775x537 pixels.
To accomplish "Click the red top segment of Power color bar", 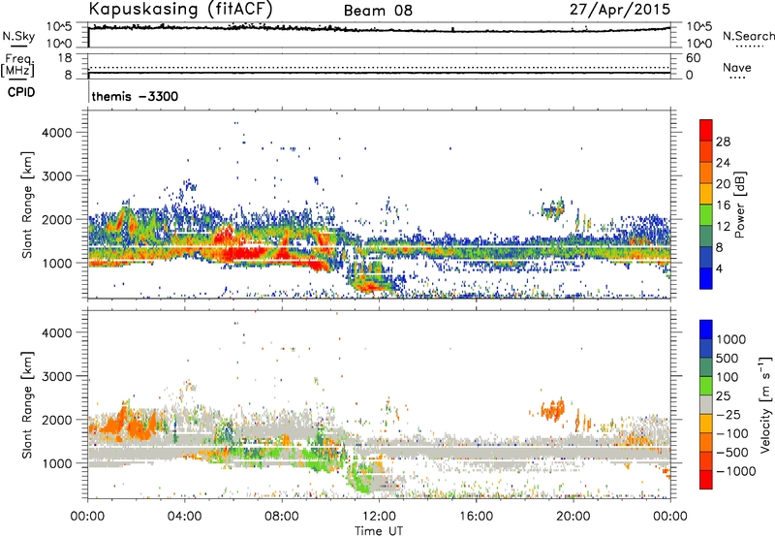I will 706,130.
